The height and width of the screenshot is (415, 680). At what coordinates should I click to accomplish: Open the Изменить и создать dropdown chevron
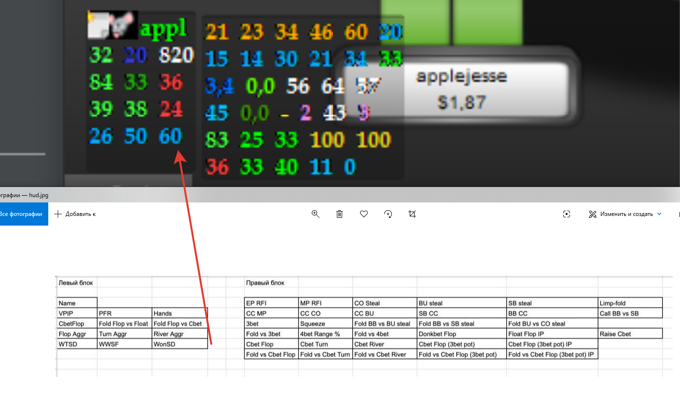coord(659,214)
